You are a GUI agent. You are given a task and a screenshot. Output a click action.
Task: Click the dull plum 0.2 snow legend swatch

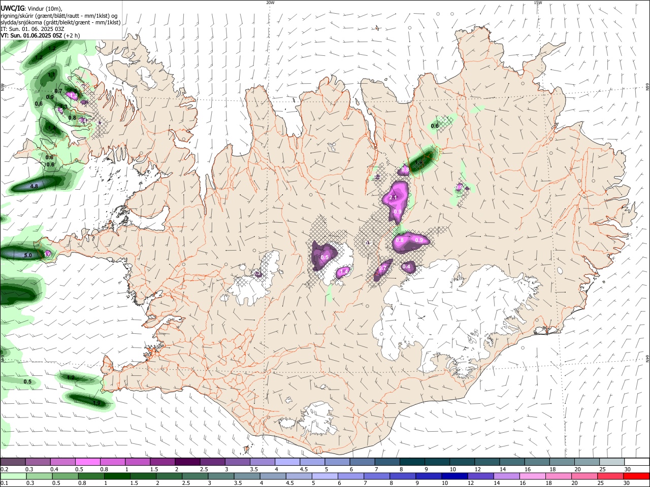point(12,462)
